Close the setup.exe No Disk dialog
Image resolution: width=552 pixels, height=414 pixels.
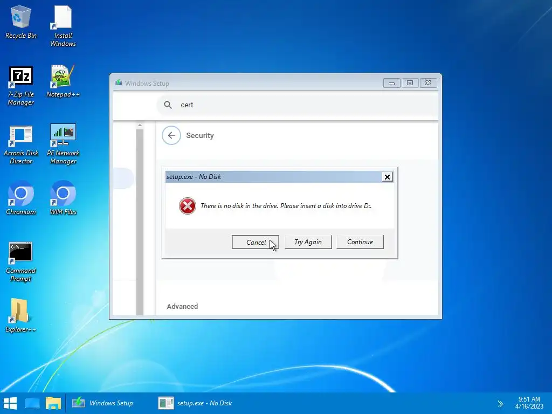(x=387, y=177)
